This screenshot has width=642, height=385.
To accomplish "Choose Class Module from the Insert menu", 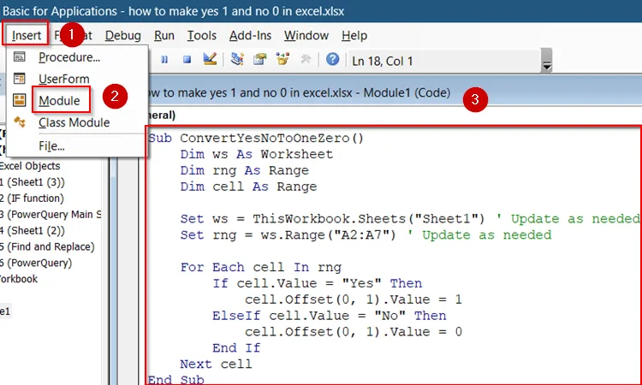I will 74,122.
